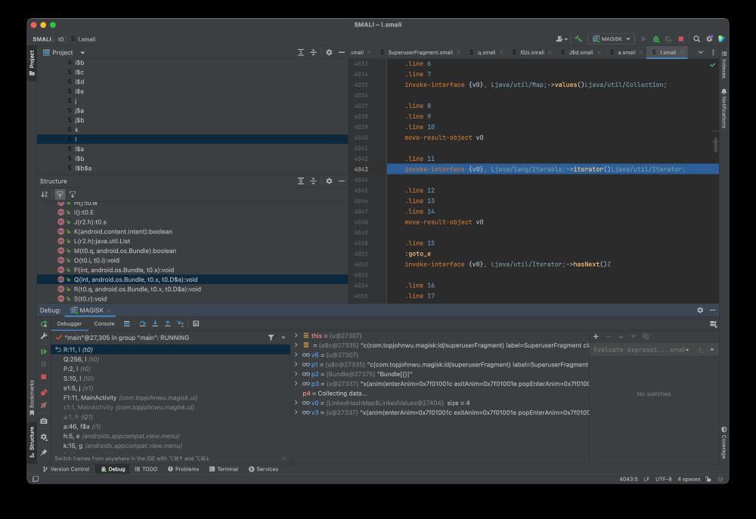The height and width of the screenshot is (519, 756).
Task: Toggle autoscroll from source in Structure toolbar
Action: tap(73, 194)
